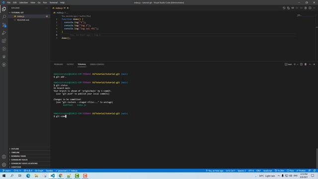The image size is (318, 179).
Task: Click JavaScript language mode in status bar
Action: click(267, 171)
